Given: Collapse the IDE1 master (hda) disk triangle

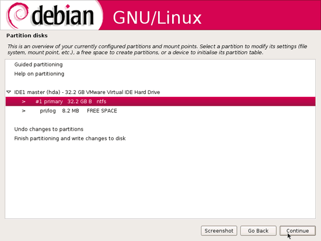Looking at the screenshot, I should [x=9, y=92].
